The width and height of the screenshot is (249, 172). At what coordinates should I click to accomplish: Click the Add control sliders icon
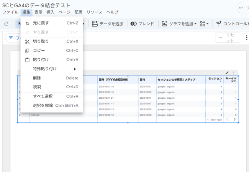point(219,24)
